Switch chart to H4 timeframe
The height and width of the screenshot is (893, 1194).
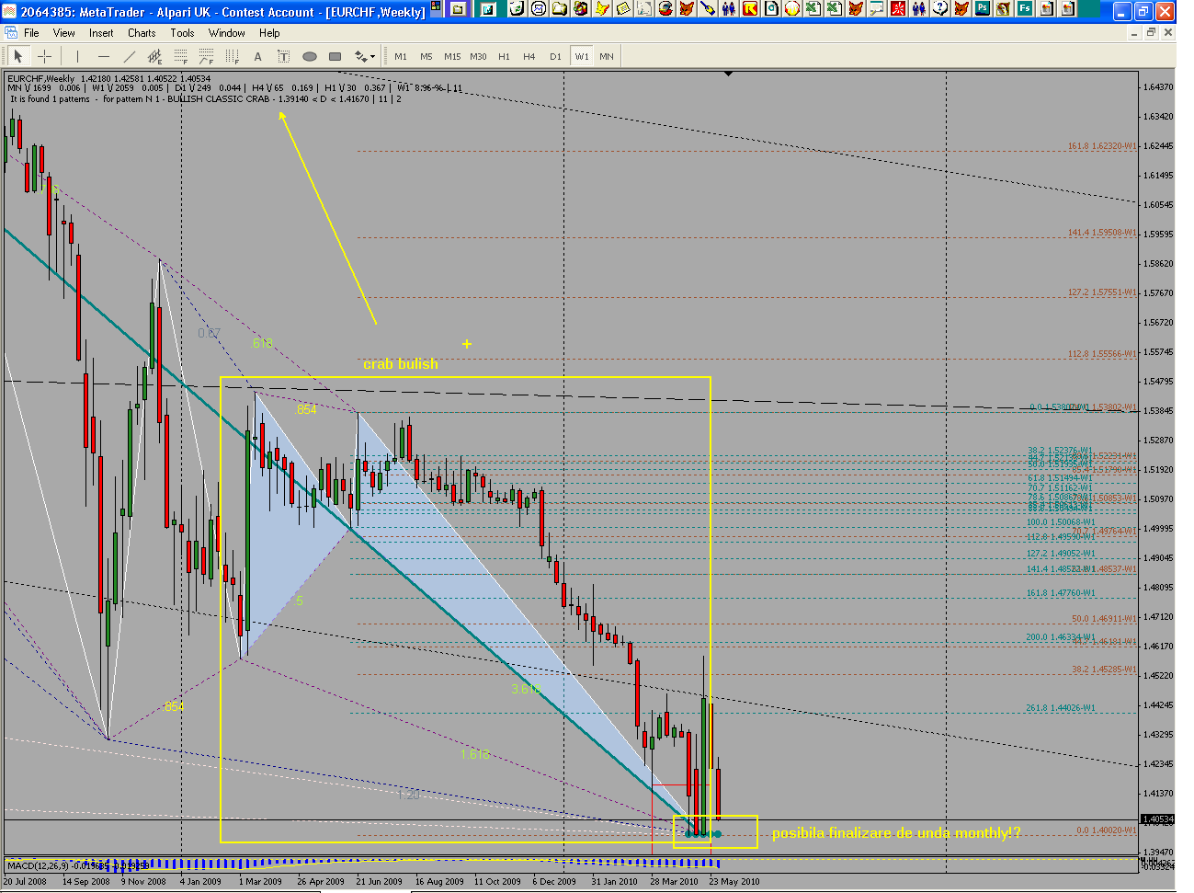coord(529,56)
